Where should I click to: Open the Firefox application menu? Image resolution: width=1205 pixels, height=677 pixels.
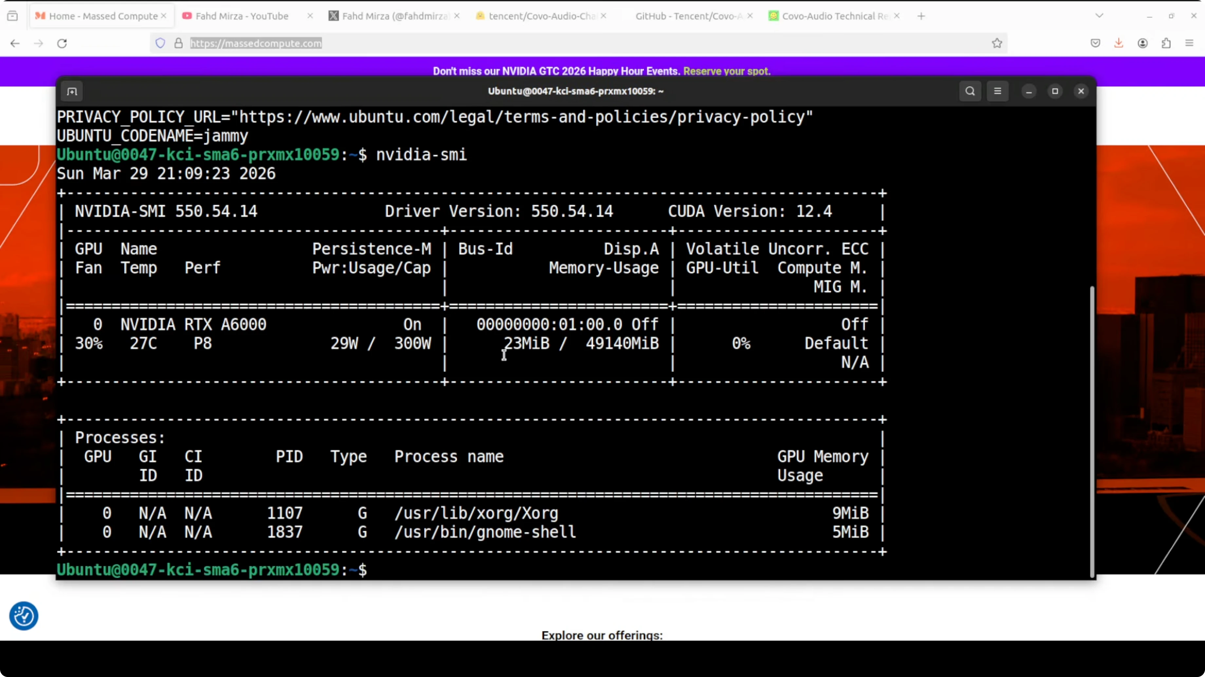(1189, 43)
